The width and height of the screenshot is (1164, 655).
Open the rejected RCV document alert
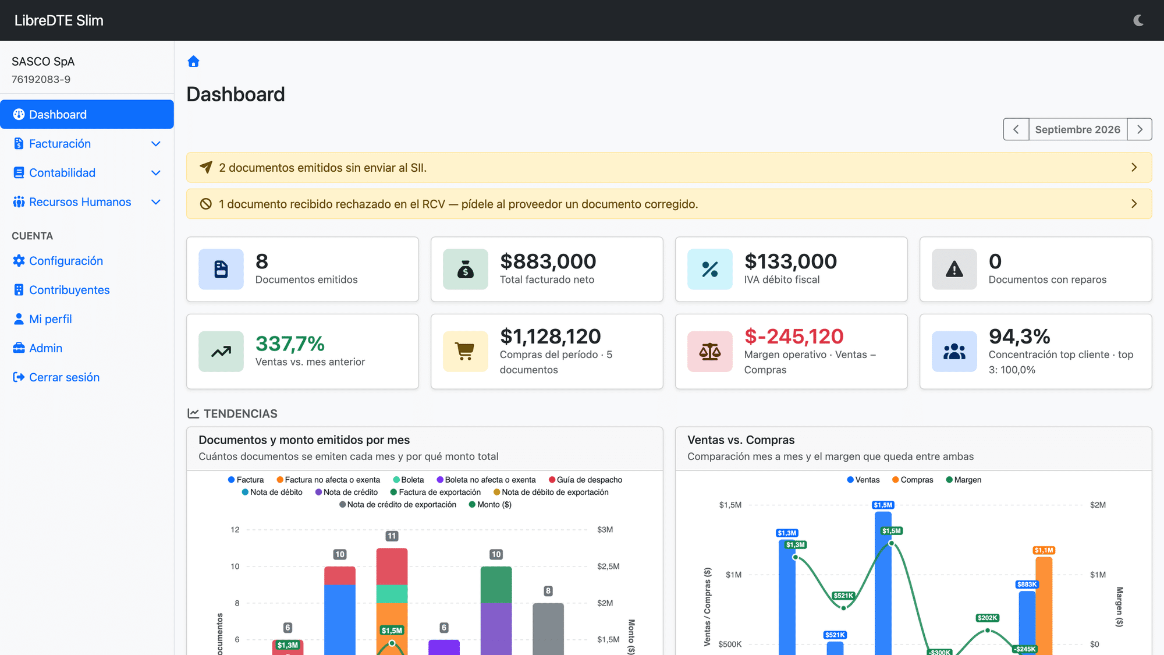coord(669,204)
